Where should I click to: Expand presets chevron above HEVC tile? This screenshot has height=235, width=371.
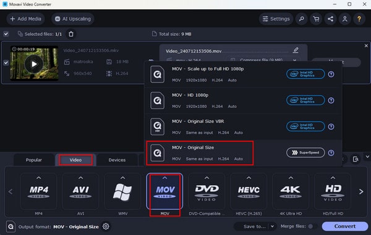coord(249,178)
